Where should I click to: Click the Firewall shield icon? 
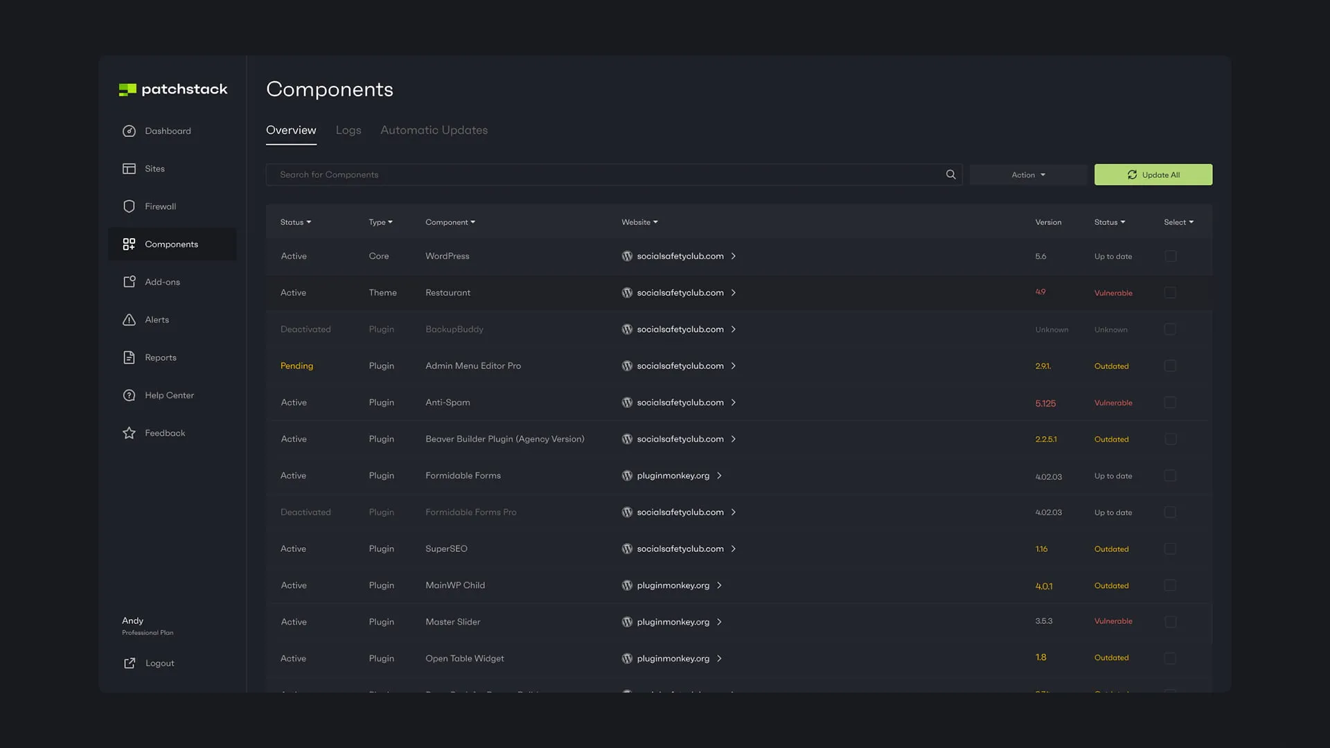(129, 206)
